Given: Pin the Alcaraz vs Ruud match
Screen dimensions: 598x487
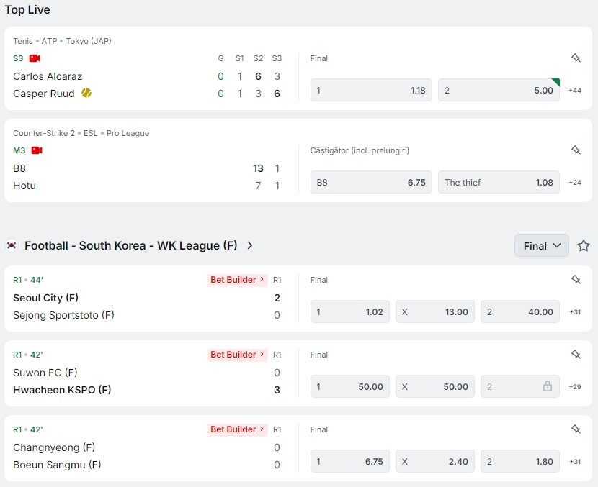Looking at the screenshot, I should (576, 58).
